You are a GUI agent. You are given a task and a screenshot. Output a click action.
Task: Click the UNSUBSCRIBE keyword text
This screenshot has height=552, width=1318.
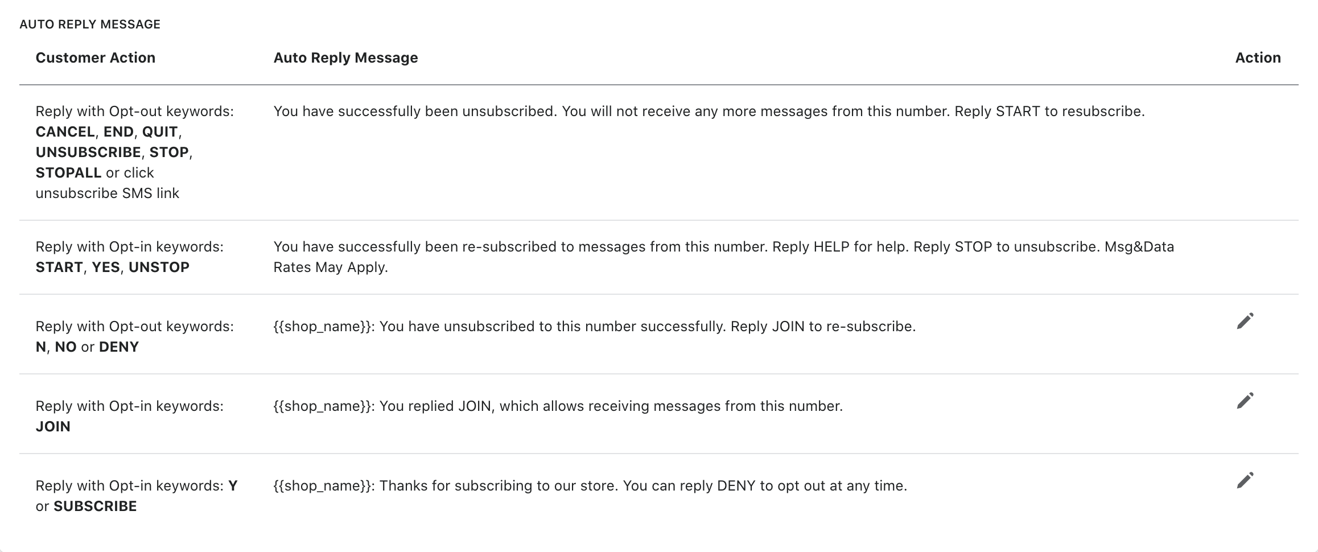click(88, 152)
